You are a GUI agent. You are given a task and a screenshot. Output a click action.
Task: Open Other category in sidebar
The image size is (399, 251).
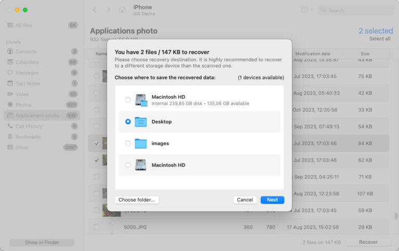(42, 148)
